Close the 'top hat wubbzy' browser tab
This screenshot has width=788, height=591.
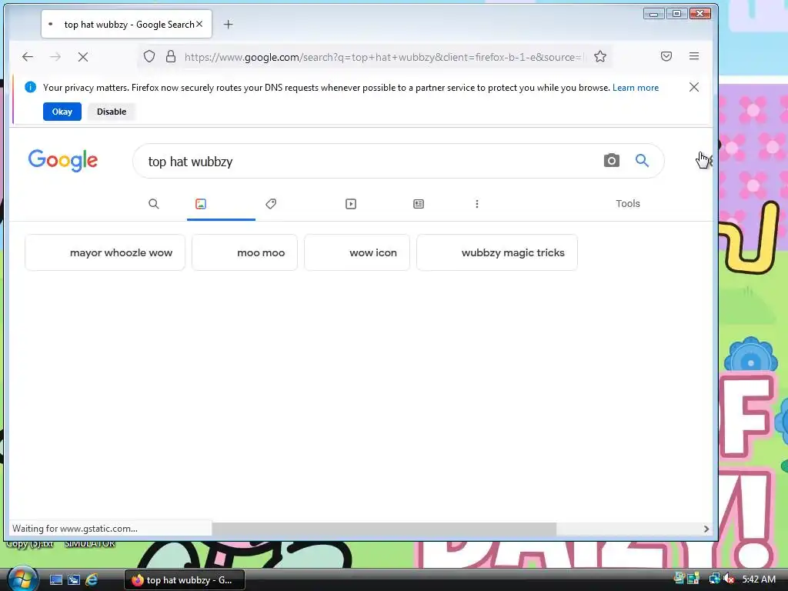click(199, 24)
